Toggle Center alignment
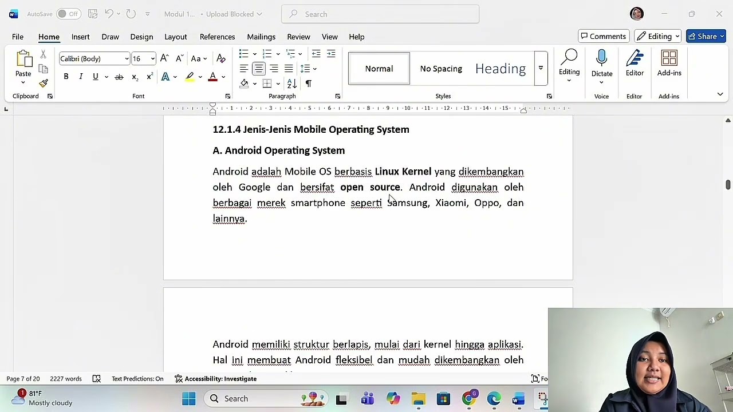Viewport: 733px width, 412px height. 259,69
